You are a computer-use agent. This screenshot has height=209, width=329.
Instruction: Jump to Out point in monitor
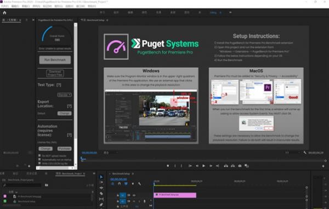(218, 166)
